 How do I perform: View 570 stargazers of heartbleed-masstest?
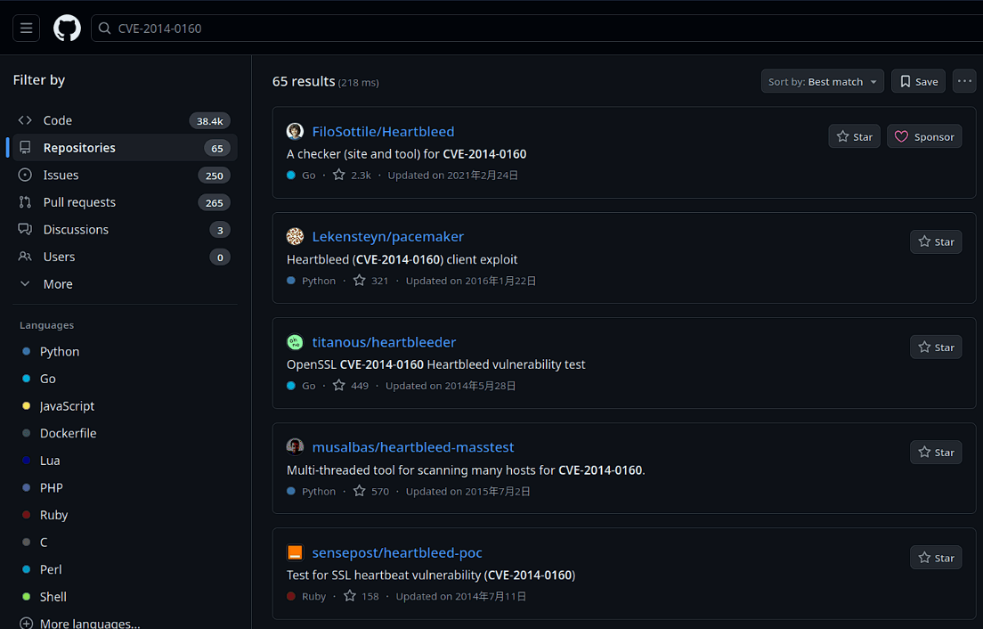click(371, 491)
